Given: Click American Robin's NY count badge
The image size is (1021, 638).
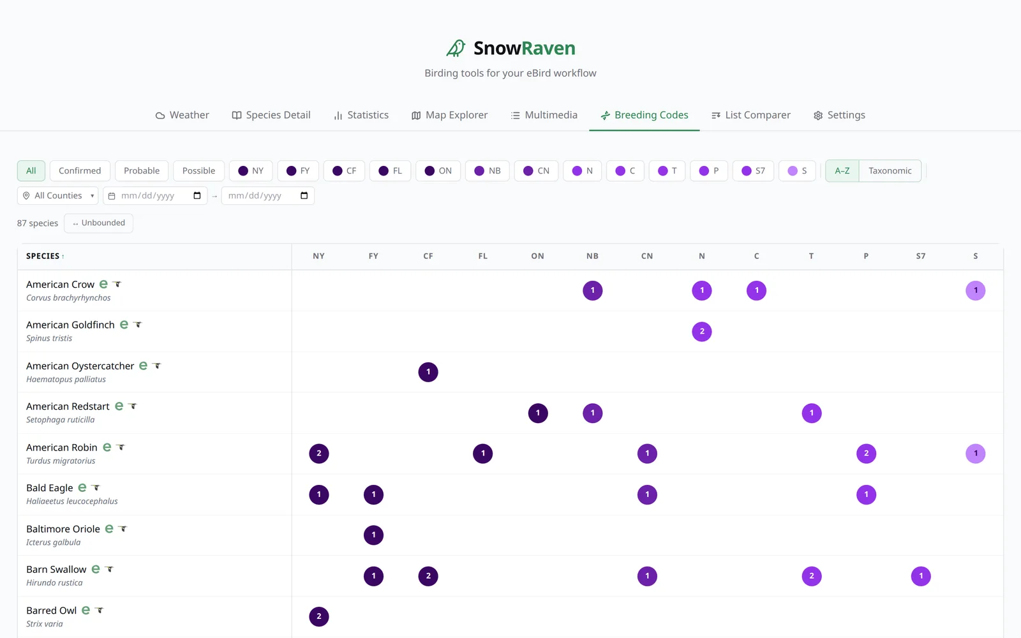Looking at the screenshot, I should click(319, 454).
